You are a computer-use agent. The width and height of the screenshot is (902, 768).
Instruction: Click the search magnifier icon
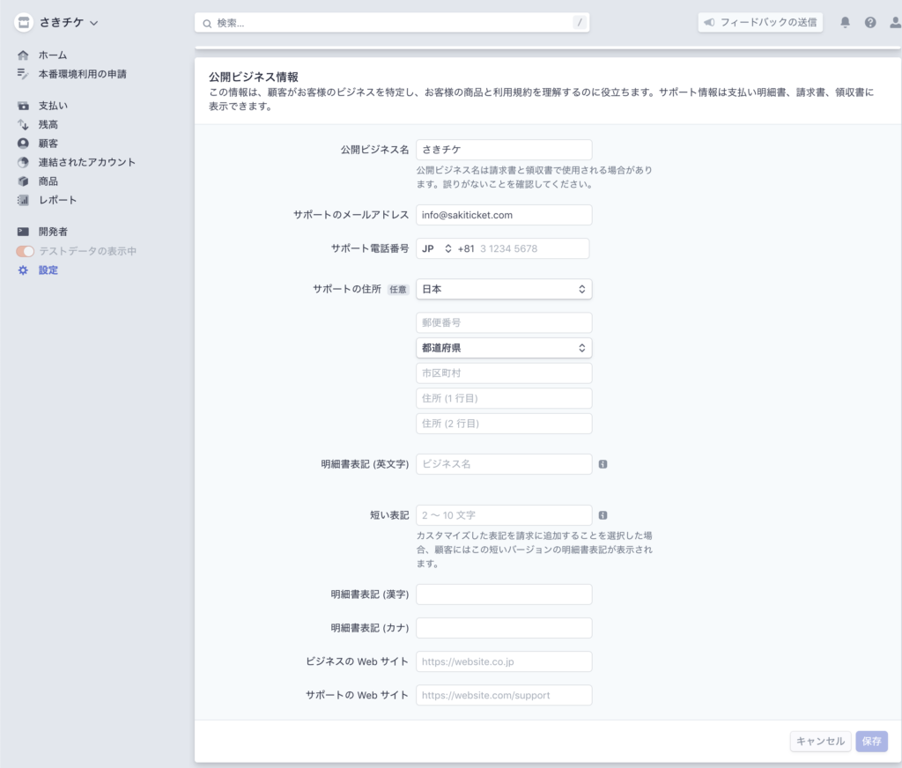click(x=207, y=24)
